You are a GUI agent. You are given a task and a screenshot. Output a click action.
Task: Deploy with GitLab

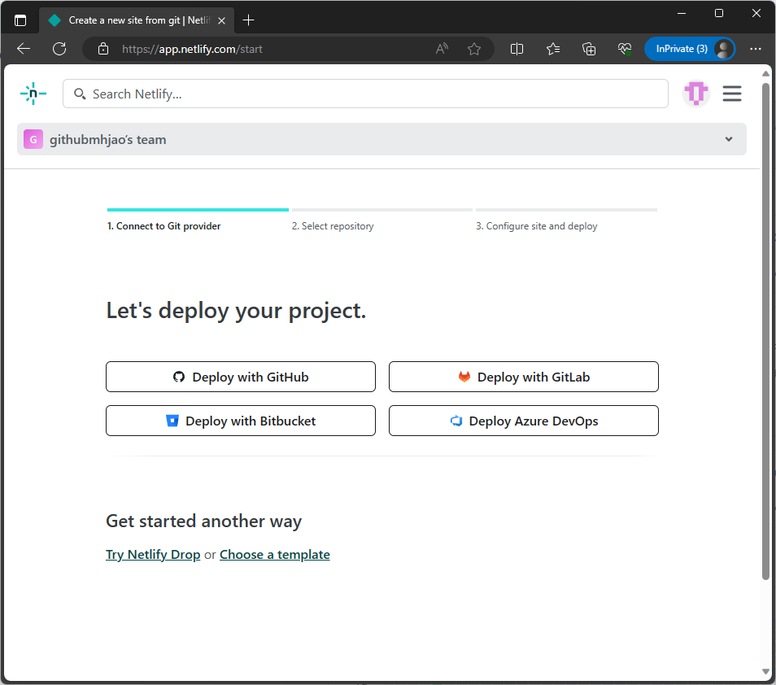524,377
